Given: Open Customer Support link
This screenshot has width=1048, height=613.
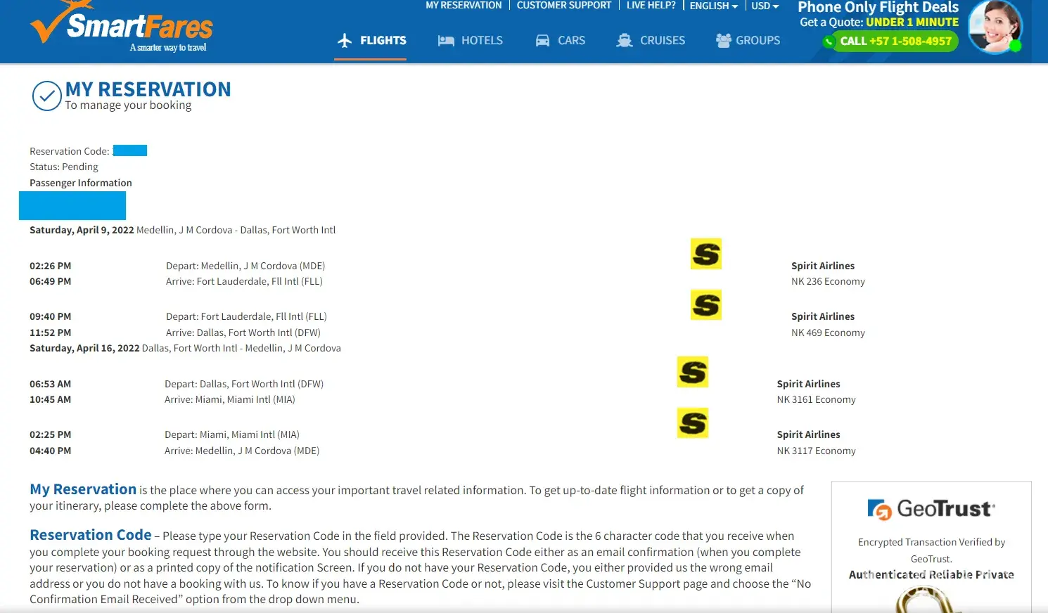Looking at the screenshot, I should [564, 6].
